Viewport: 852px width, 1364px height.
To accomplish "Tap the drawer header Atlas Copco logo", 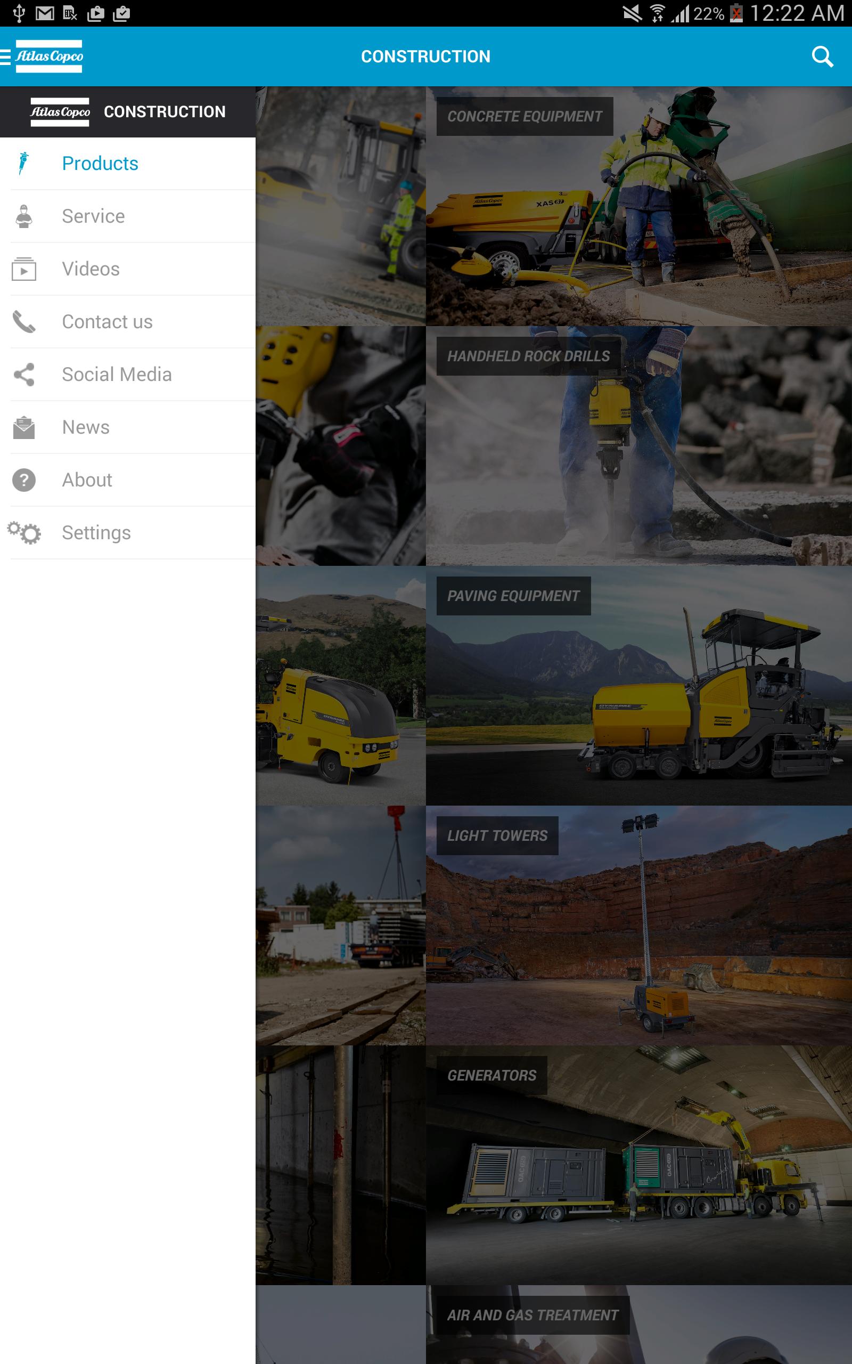I will click(60, 111).
